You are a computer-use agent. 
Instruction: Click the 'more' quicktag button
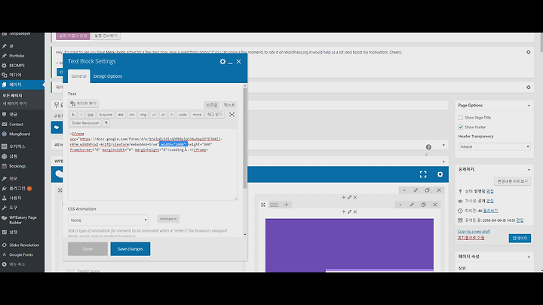pyautogui.click(x=197, y=115)
